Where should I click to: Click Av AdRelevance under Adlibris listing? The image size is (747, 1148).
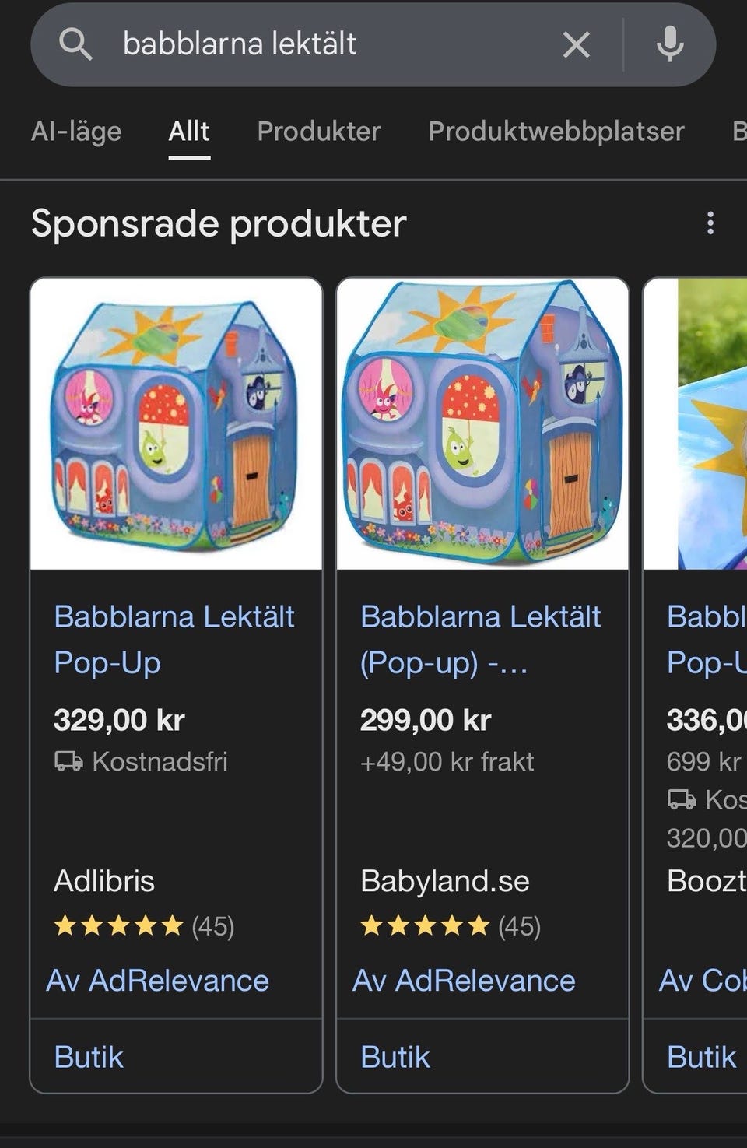pyautogui.click(x=158, y=981)
